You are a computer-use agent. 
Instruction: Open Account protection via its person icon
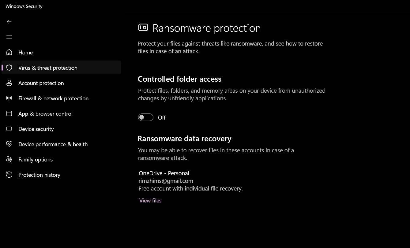[9, 83]
